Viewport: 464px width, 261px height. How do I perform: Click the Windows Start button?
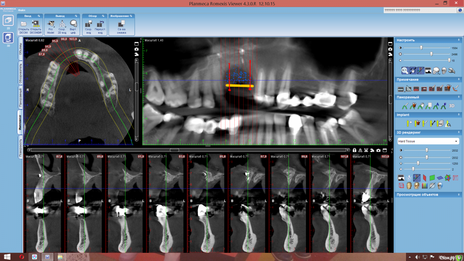point(7,257)
